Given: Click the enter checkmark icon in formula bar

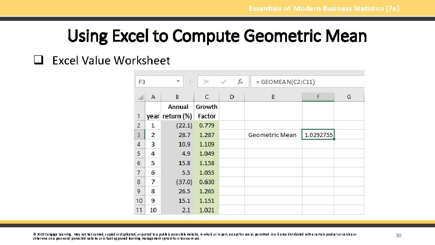Looking at the screenshot, I should pos(223,82).
